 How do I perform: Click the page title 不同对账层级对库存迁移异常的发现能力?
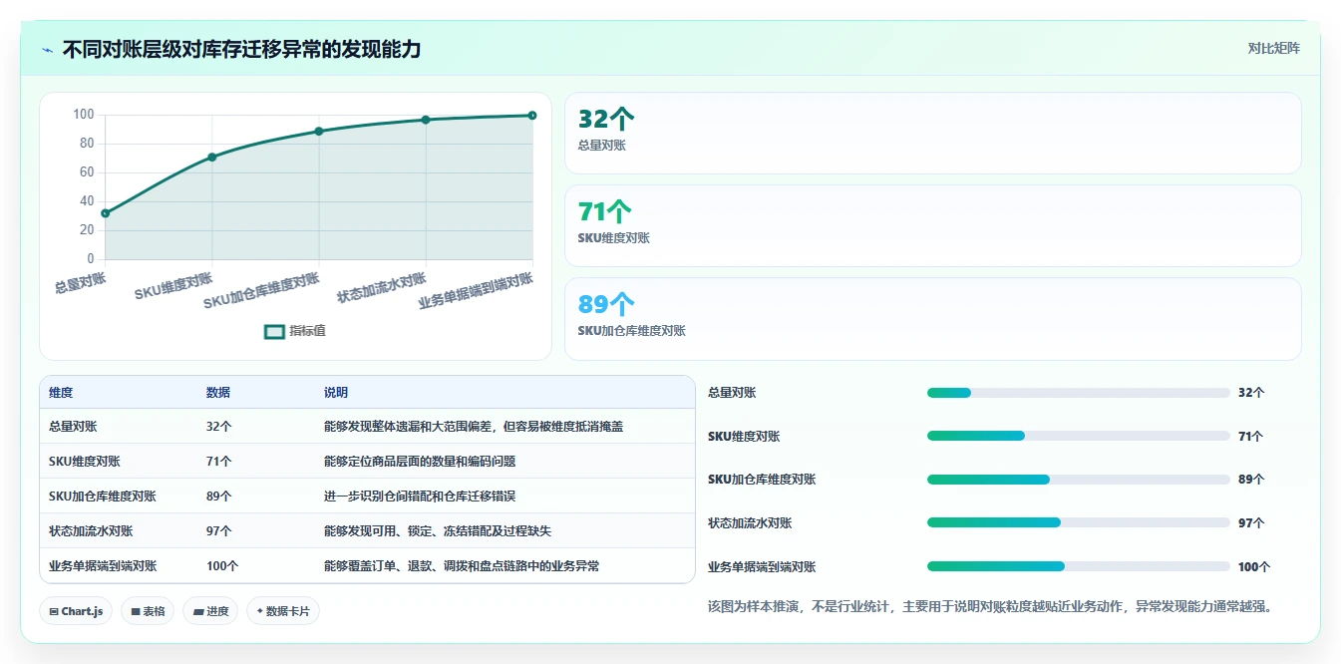(241, 49)
